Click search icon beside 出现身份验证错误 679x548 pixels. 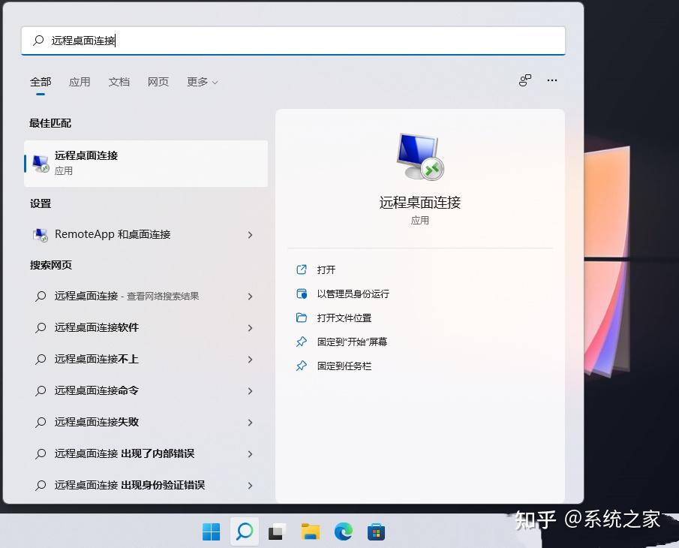click(x=41, y=485)
